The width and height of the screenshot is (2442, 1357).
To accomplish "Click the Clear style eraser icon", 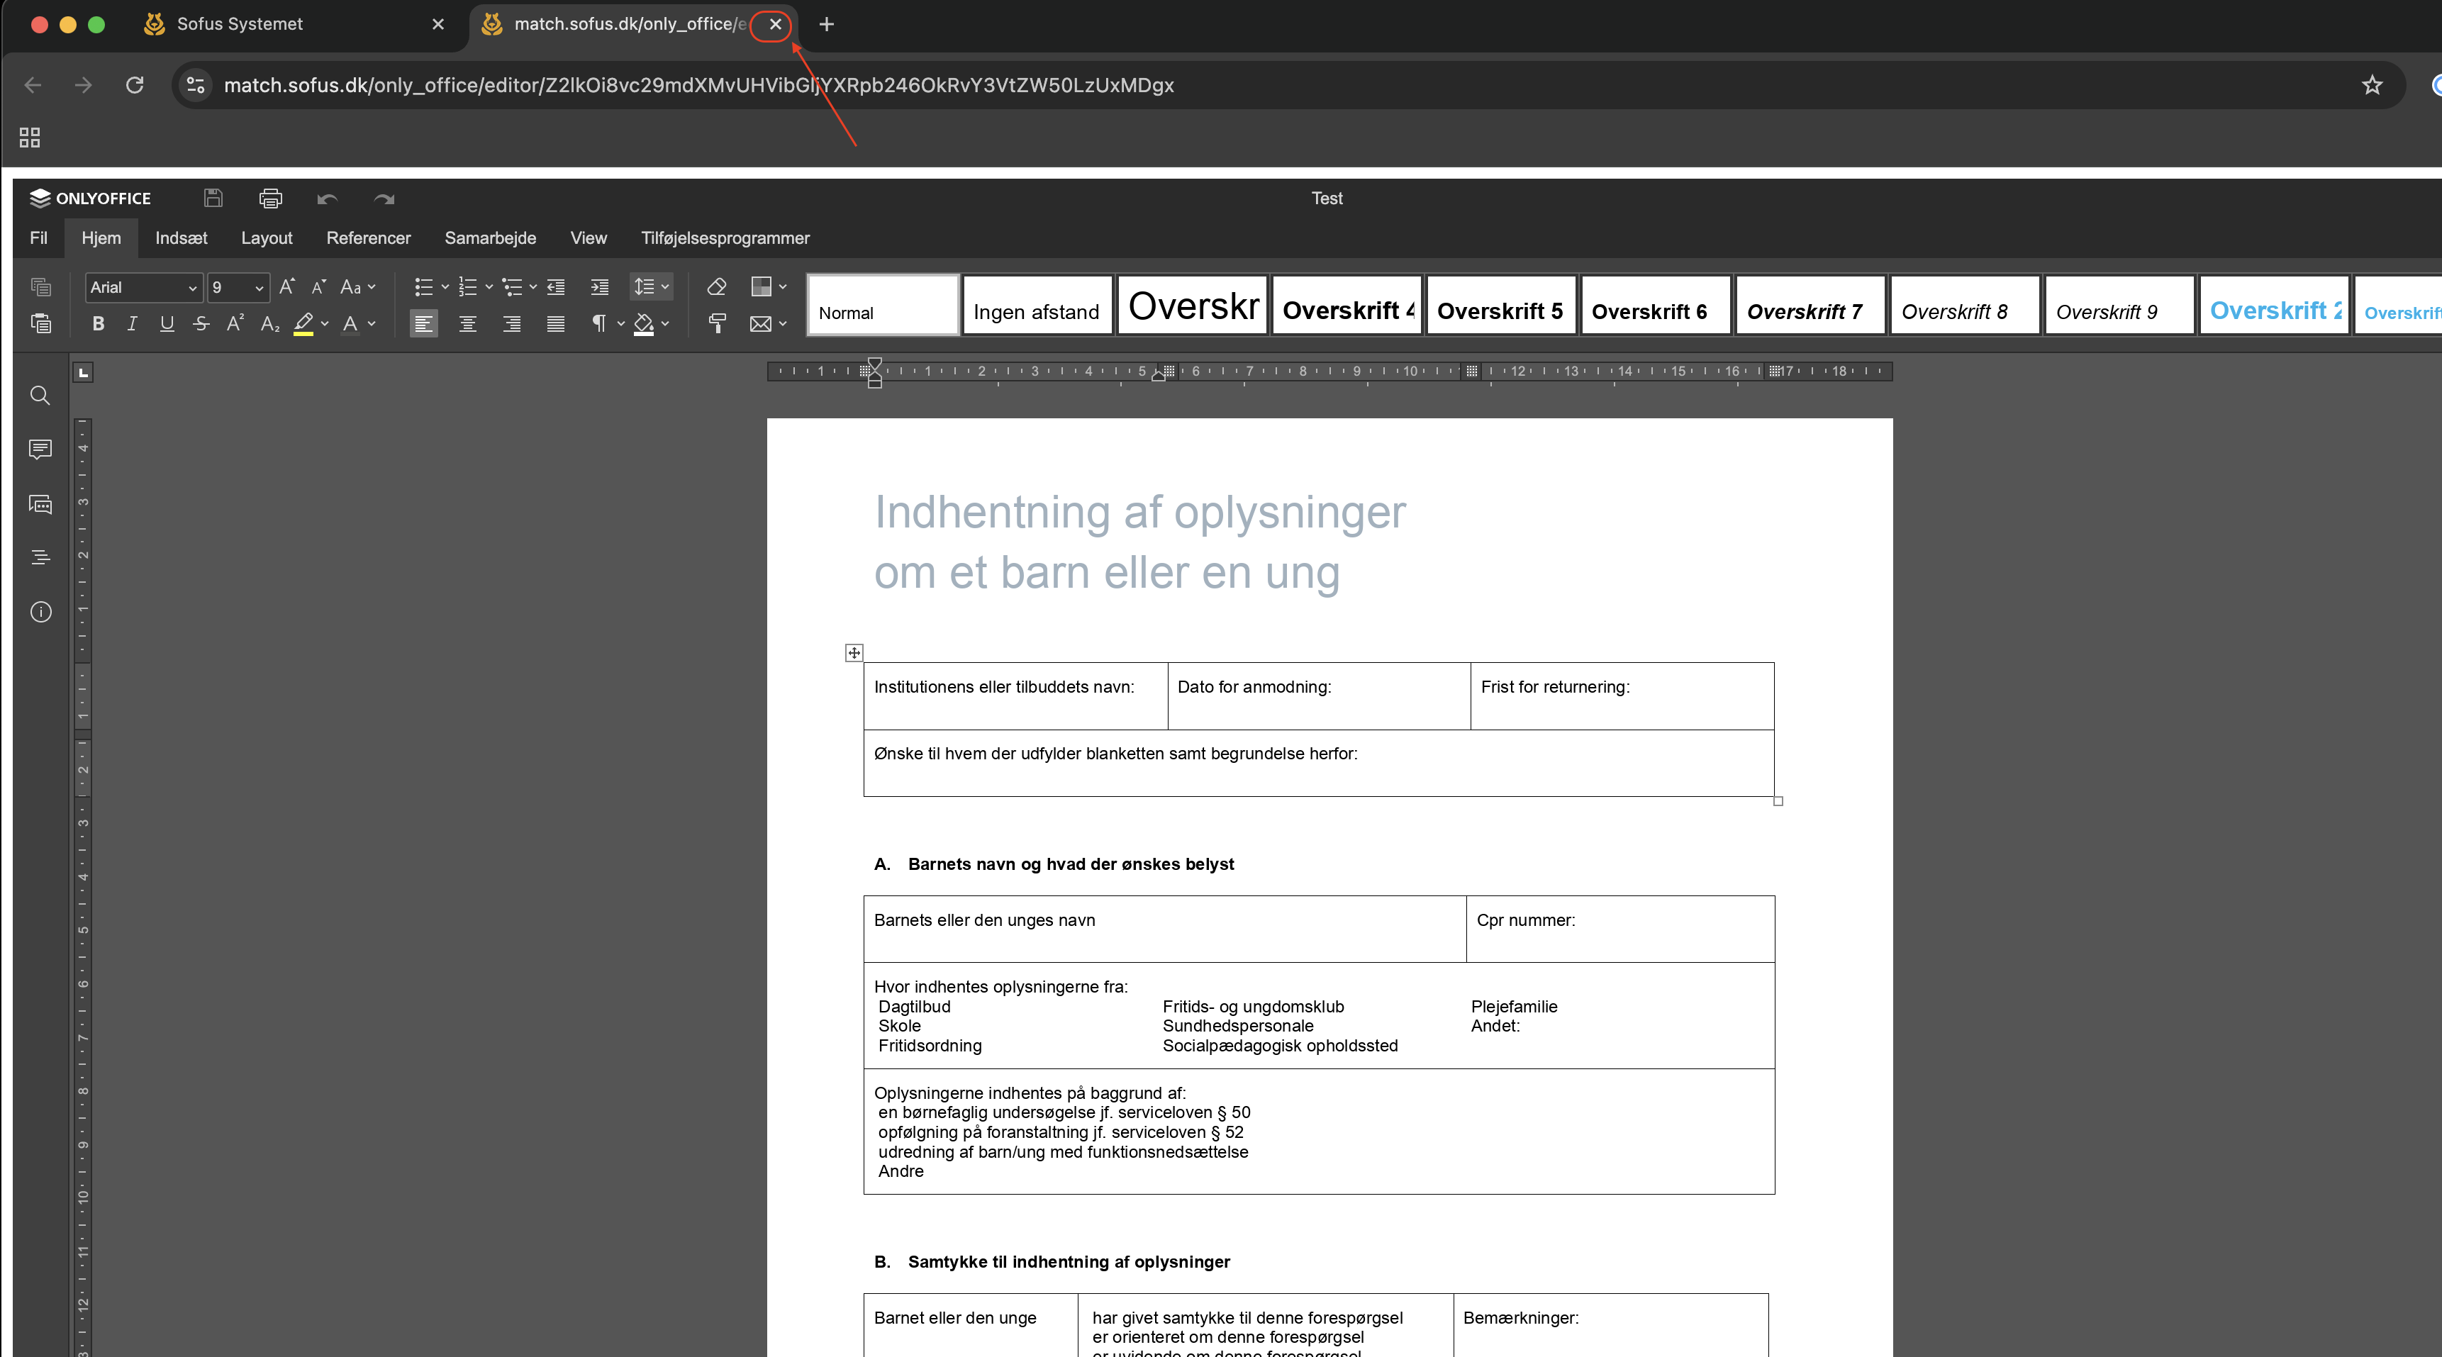I will click(x=717, y=287).
